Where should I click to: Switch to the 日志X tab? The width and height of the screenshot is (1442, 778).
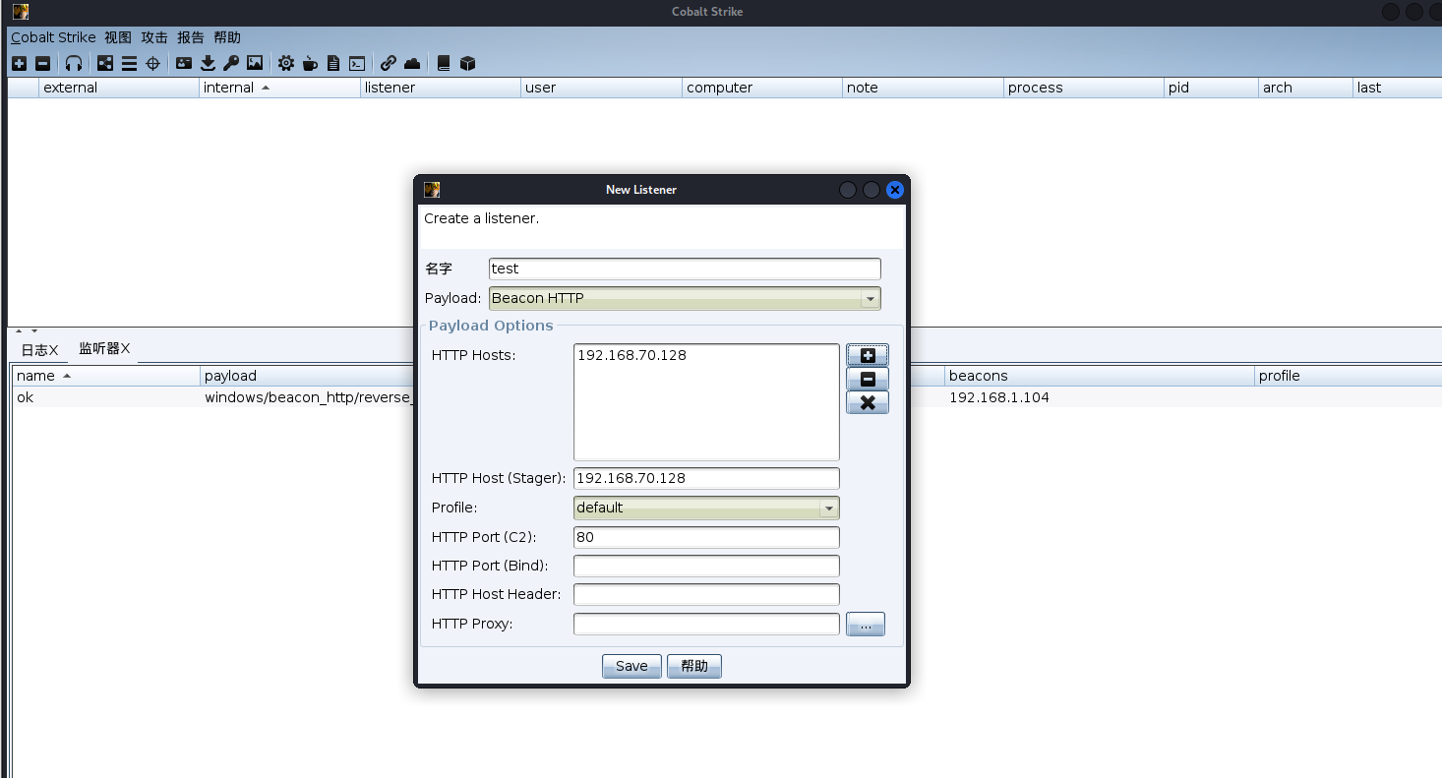tap(40, 350)
